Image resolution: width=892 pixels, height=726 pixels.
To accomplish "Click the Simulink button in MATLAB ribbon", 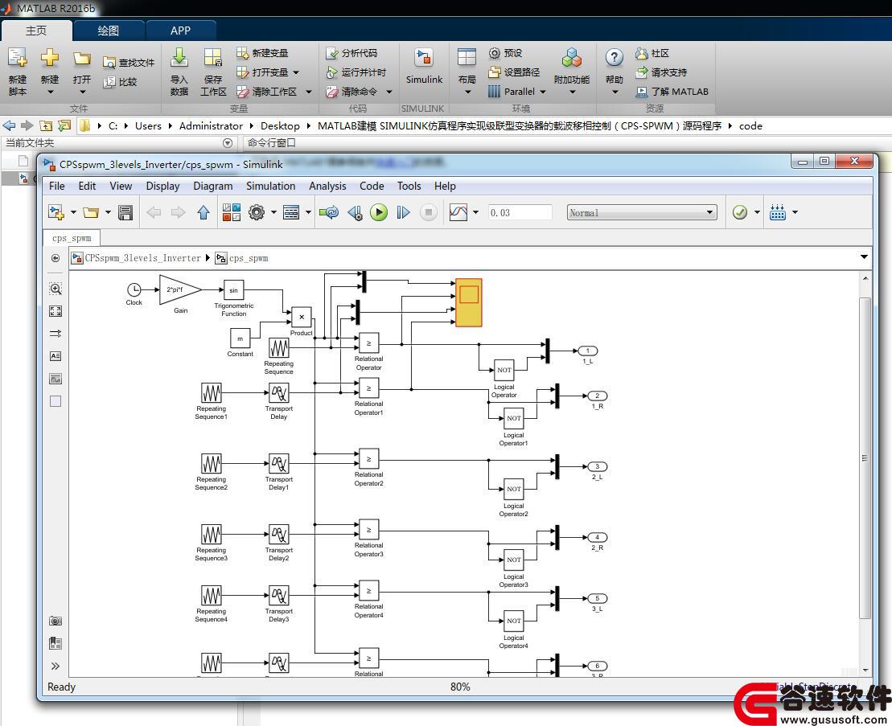I will click(x=424, y=67).
